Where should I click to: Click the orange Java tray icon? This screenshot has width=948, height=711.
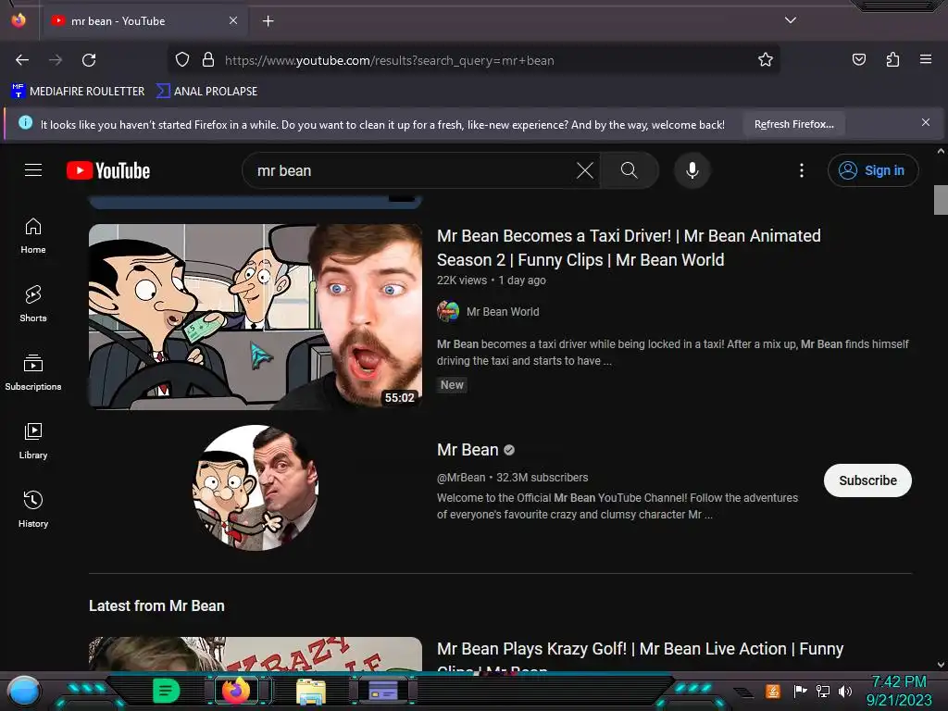pyautogui.click(x=773, y=691)
